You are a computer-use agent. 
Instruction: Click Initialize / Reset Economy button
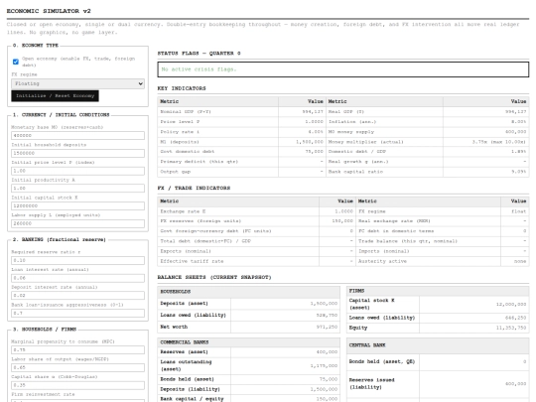tap(55, 96)
